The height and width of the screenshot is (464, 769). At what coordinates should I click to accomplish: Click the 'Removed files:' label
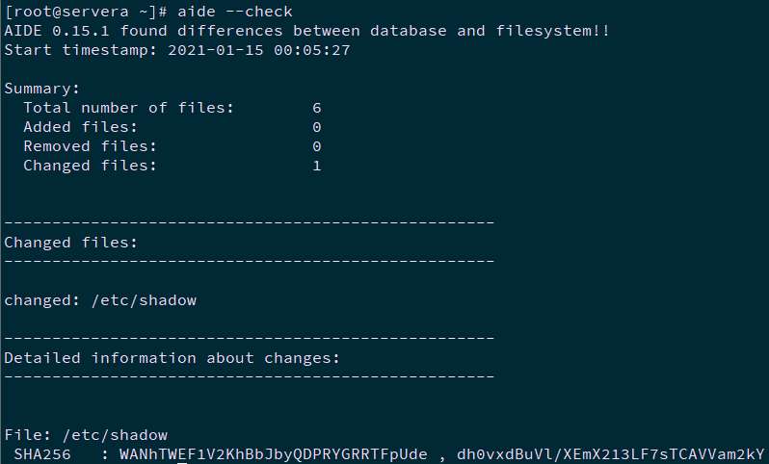91,146
